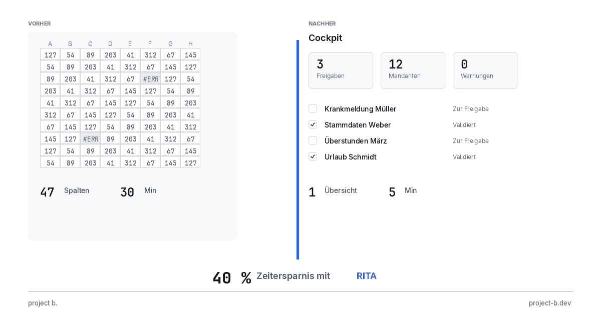This screenshot has width=601, height=315.
Task: Click the Validiert label next to Urlaub Schmidt
Action: (464, 157)
